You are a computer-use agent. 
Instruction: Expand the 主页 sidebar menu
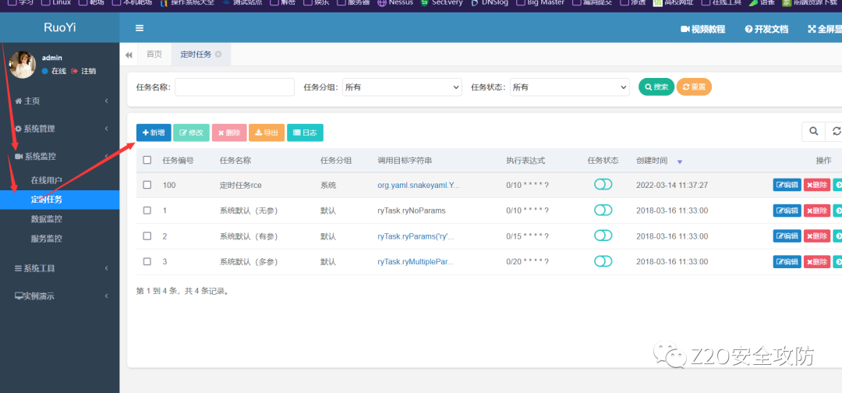(x=59, y=101)
